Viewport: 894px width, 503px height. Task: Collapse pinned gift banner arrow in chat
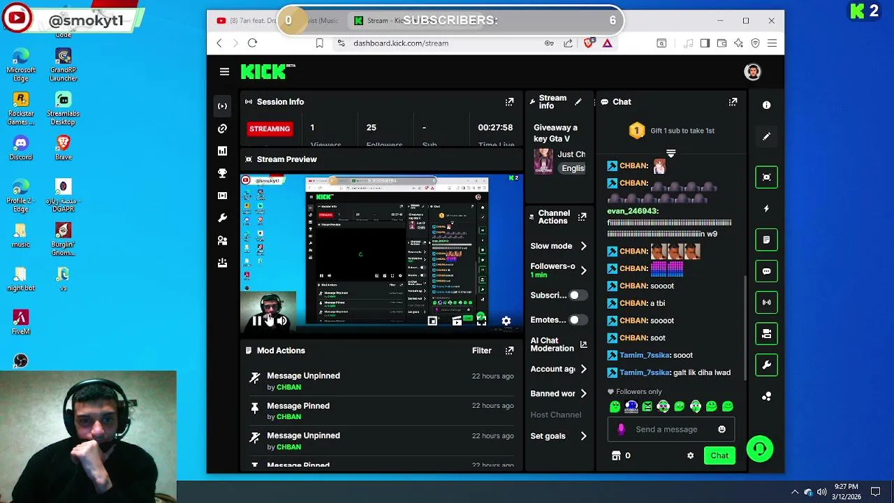click(670, 153)
